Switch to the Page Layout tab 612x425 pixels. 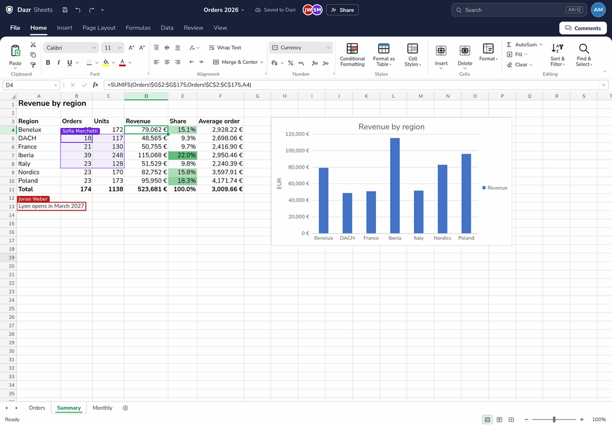pyautogui.click(x=99, y=28)
